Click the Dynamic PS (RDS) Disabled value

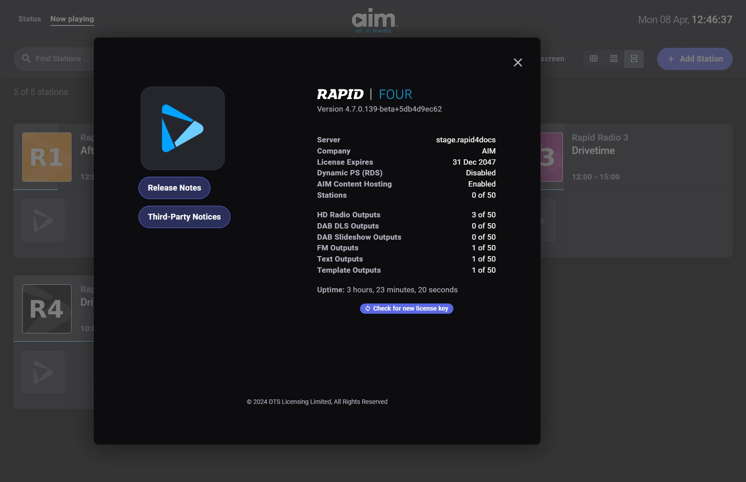[481, 173]
